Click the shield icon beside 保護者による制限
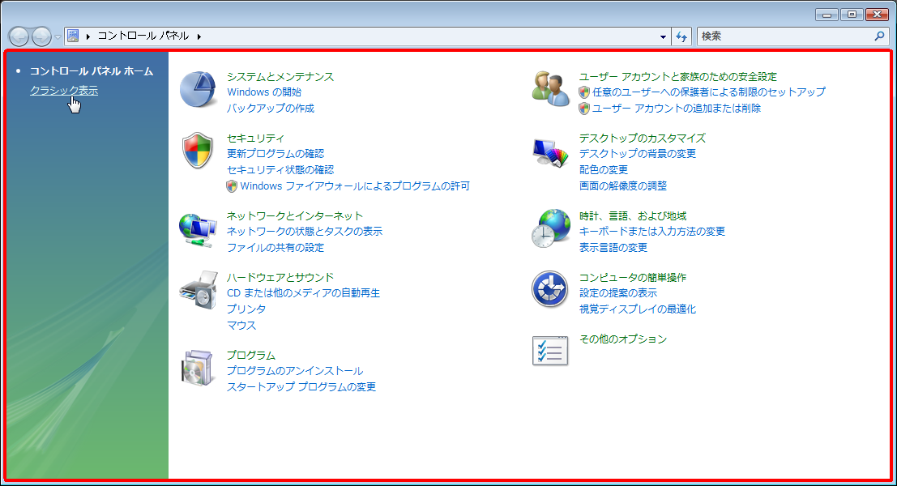This screenshot has height=486, width=897. [x=584, y=92]
